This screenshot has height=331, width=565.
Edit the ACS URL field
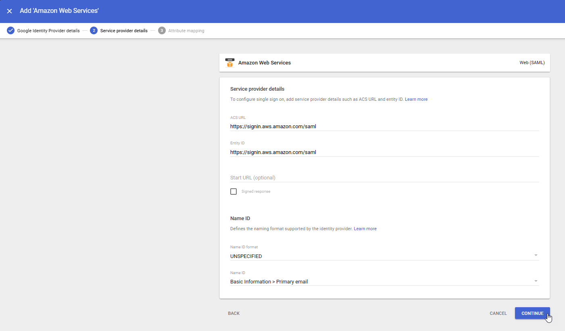(384, 126)
